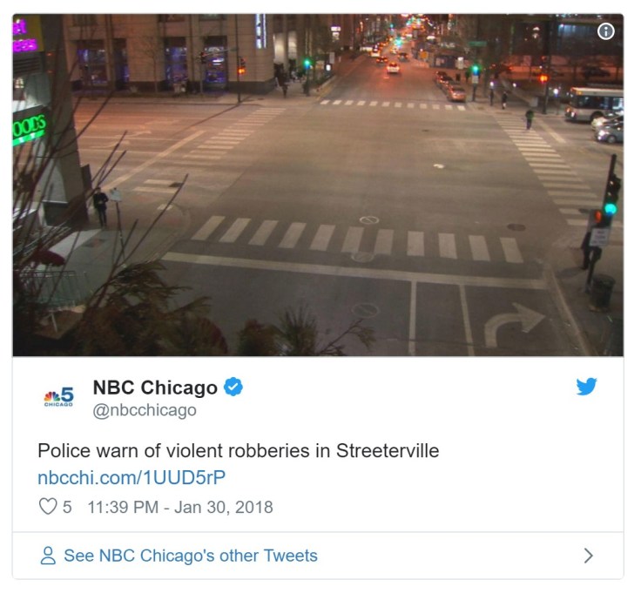The image size is (641, 600).
Task: Click the green traffic light in photo
Action: pyautogui.click(x=611, y=209)
